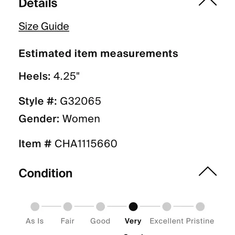235x235 pixels.
Task: Click the Excellent condition label
Action: [x=167, y=221]
